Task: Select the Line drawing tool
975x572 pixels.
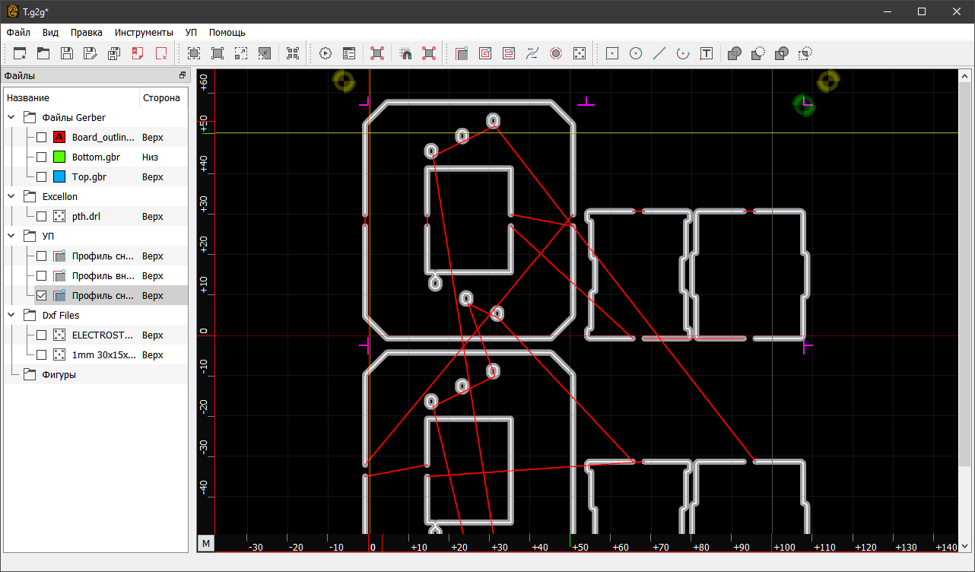Action: (659, 53)
